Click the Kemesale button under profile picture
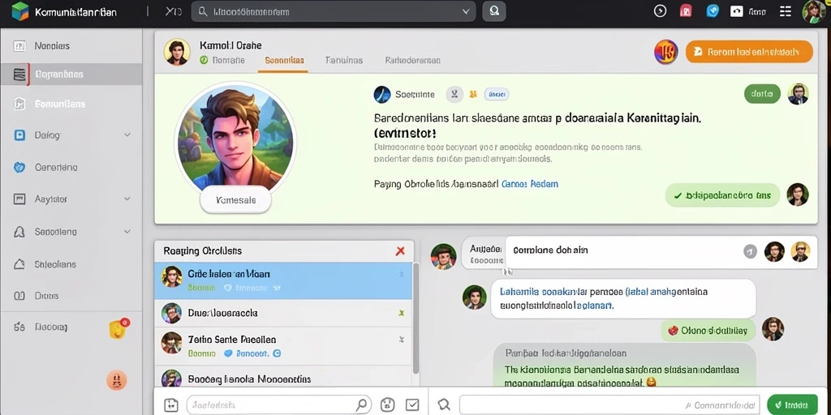Screen dimensions: 831x415 (236, 201)
